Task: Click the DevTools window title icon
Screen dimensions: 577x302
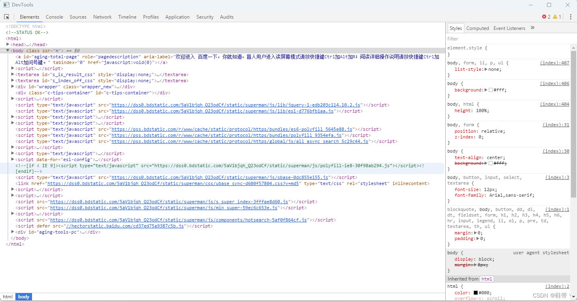Action: click(5, 5)
